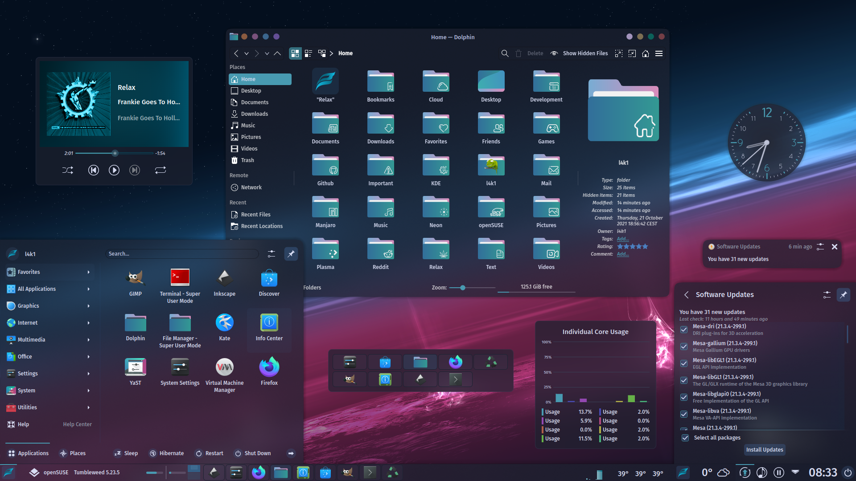The image size is (856, 481).
Task: Switch Dolphin to Details tree view mode
Action: point(322,53)
